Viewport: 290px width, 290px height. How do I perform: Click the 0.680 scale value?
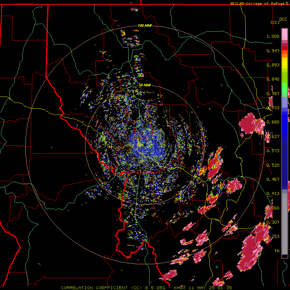point(273,122)
